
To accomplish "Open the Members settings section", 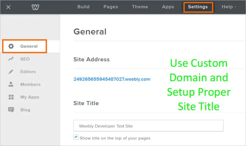I will (x=30, y=84).
